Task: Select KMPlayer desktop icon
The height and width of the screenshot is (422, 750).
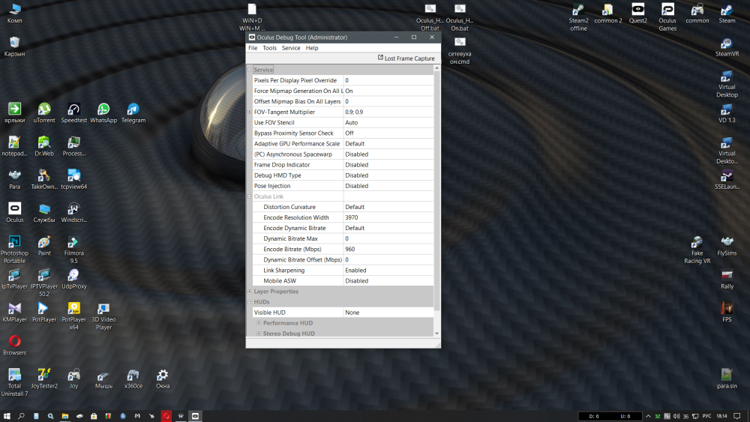Action: point(14,313)
